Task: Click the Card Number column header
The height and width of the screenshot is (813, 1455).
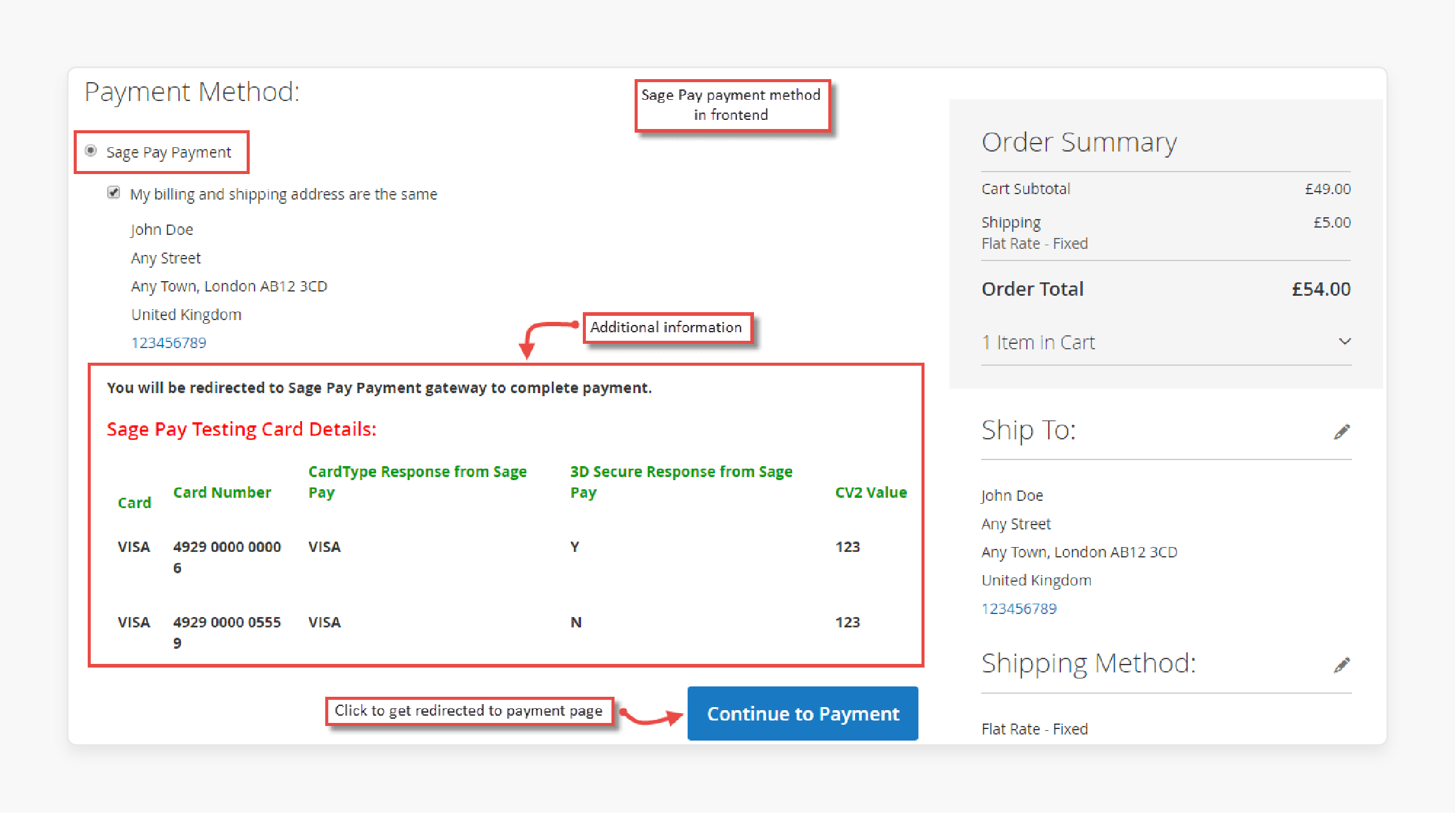Action: tap(222, 492)
